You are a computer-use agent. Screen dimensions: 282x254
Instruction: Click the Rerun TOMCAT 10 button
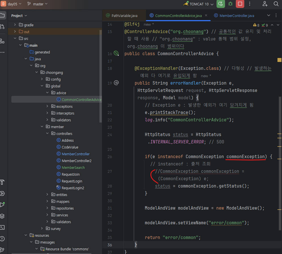coord(221,4)
